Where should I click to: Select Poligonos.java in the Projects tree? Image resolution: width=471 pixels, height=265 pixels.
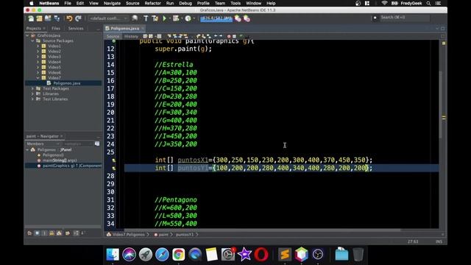coord(67,83)
